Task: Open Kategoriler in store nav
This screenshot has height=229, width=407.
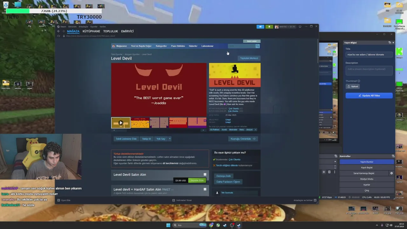Action: pos(161,46)
